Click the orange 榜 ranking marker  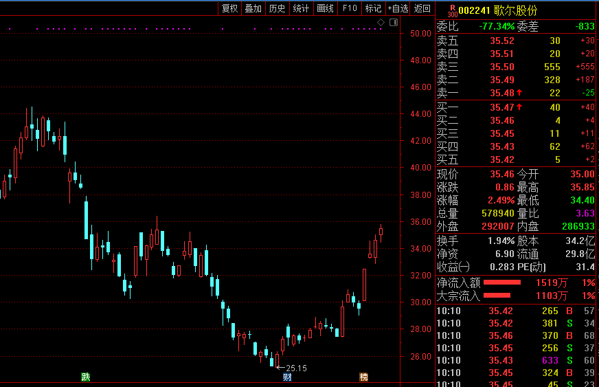(364, 377)
